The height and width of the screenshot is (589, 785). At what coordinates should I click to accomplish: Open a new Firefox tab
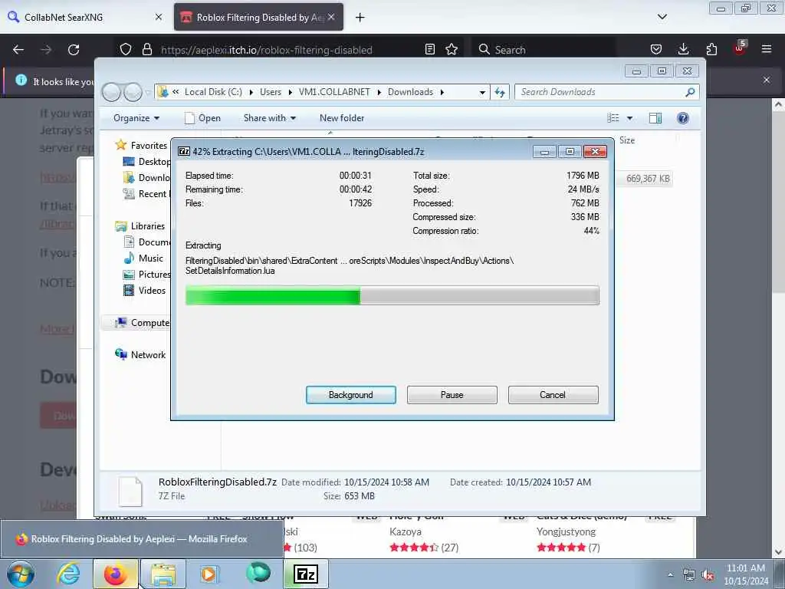pyautogui.click(x=360, y=18)
